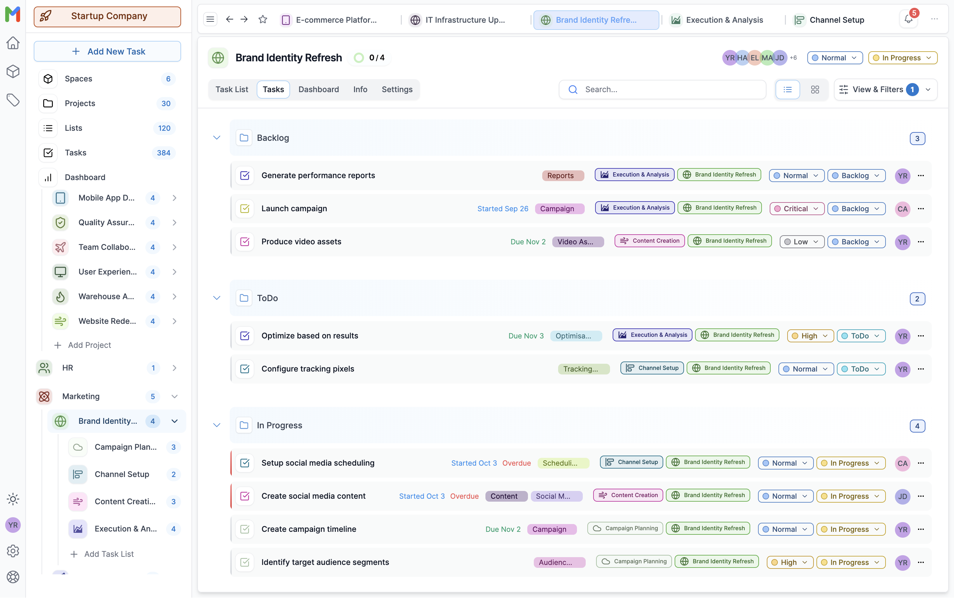The image size is (954, 599).
Task: Check off the Generate performance reports task
Action: pyautogui.click(x=245, y=176)
